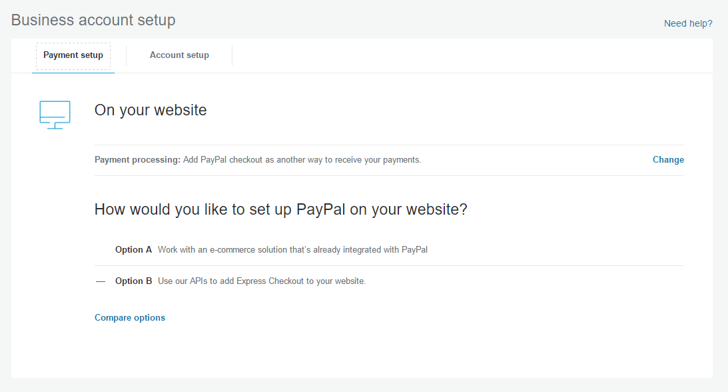Click the word website in Option B text
This screenshot has width=728, height=392.
point(348,281)
